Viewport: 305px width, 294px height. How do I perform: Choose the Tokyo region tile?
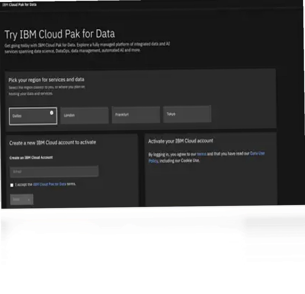187,114
